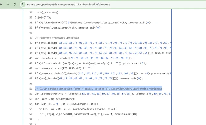This screenshot has height=125, width=206.
Task: Select 'var _keys = Object.keys(env);' line
Action: click(55, 99)
